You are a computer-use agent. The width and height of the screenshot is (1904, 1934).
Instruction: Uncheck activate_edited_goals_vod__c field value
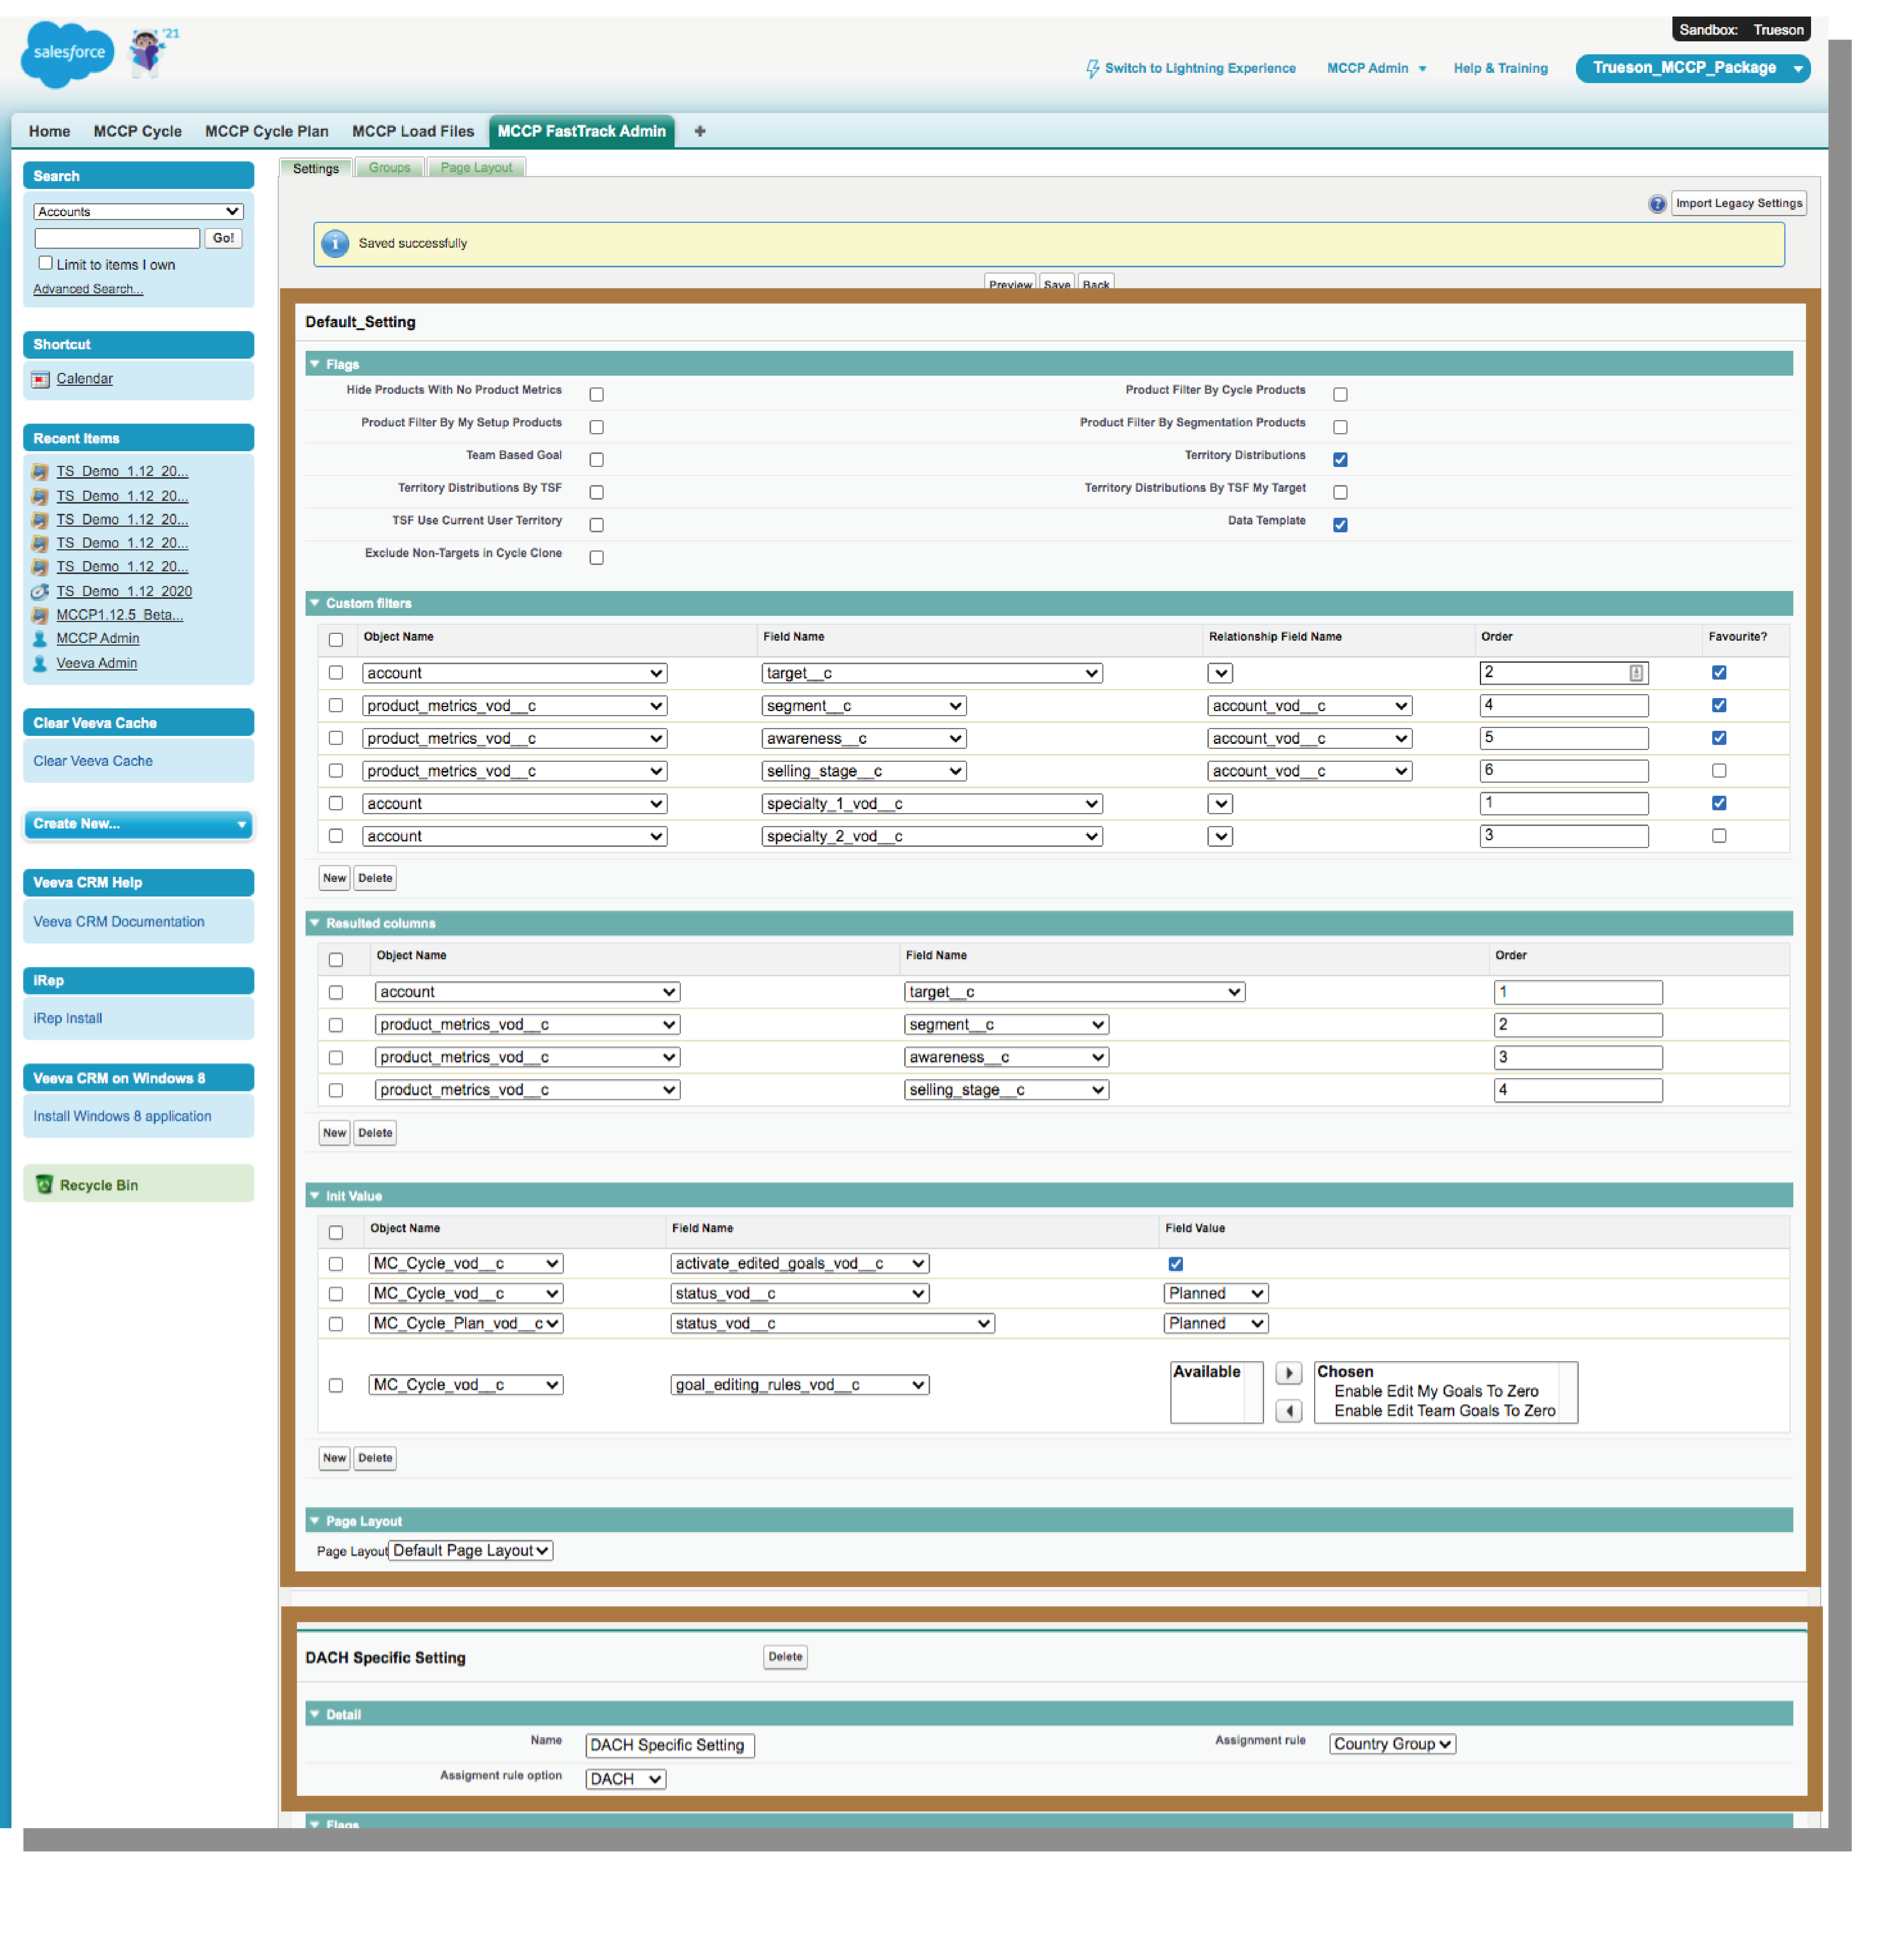(1176, 1264)
